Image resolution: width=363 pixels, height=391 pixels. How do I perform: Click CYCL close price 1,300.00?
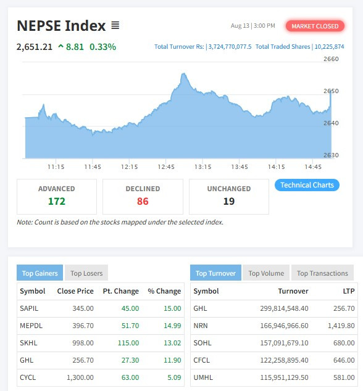coord(80,377)
